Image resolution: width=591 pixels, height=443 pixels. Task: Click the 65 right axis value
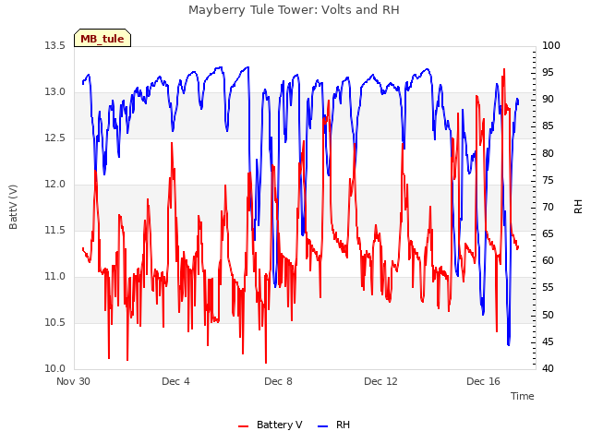[x=548, y=233]
